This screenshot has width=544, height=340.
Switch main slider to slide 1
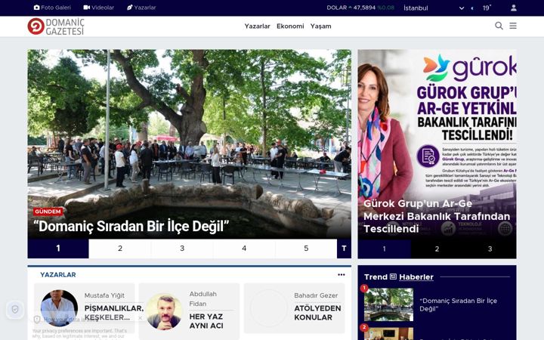[x=58, y=249]
